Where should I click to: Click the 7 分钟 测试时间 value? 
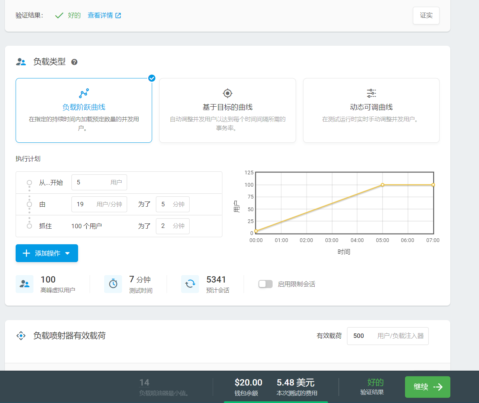click(140, 280)
